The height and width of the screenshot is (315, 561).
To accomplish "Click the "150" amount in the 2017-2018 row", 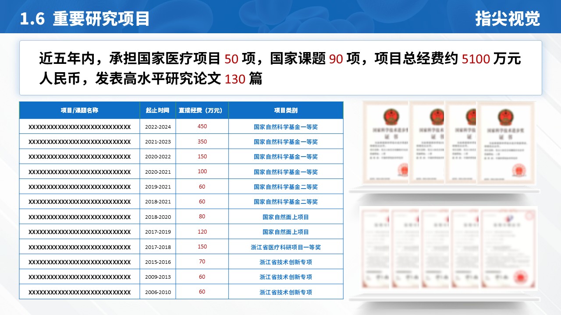I will click(x=202, y=247).
